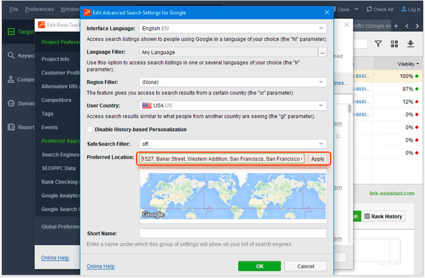Select SEO/PPC Data in preferences list

click(x=59, y=168)
